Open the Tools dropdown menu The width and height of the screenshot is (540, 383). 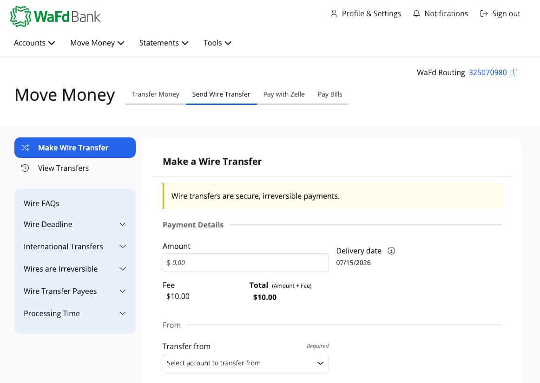217,43
